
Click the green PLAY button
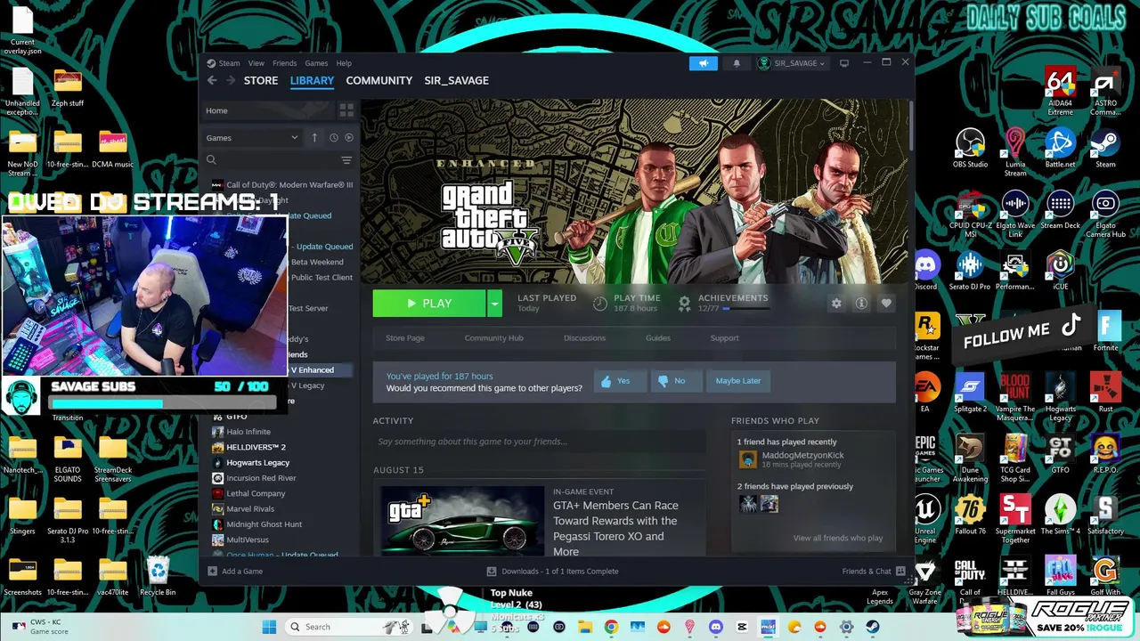[429, 304]
